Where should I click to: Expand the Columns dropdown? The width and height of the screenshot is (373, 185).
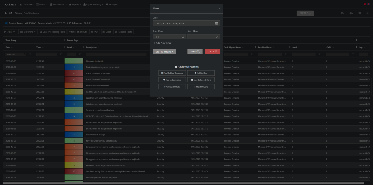(28, 32)
